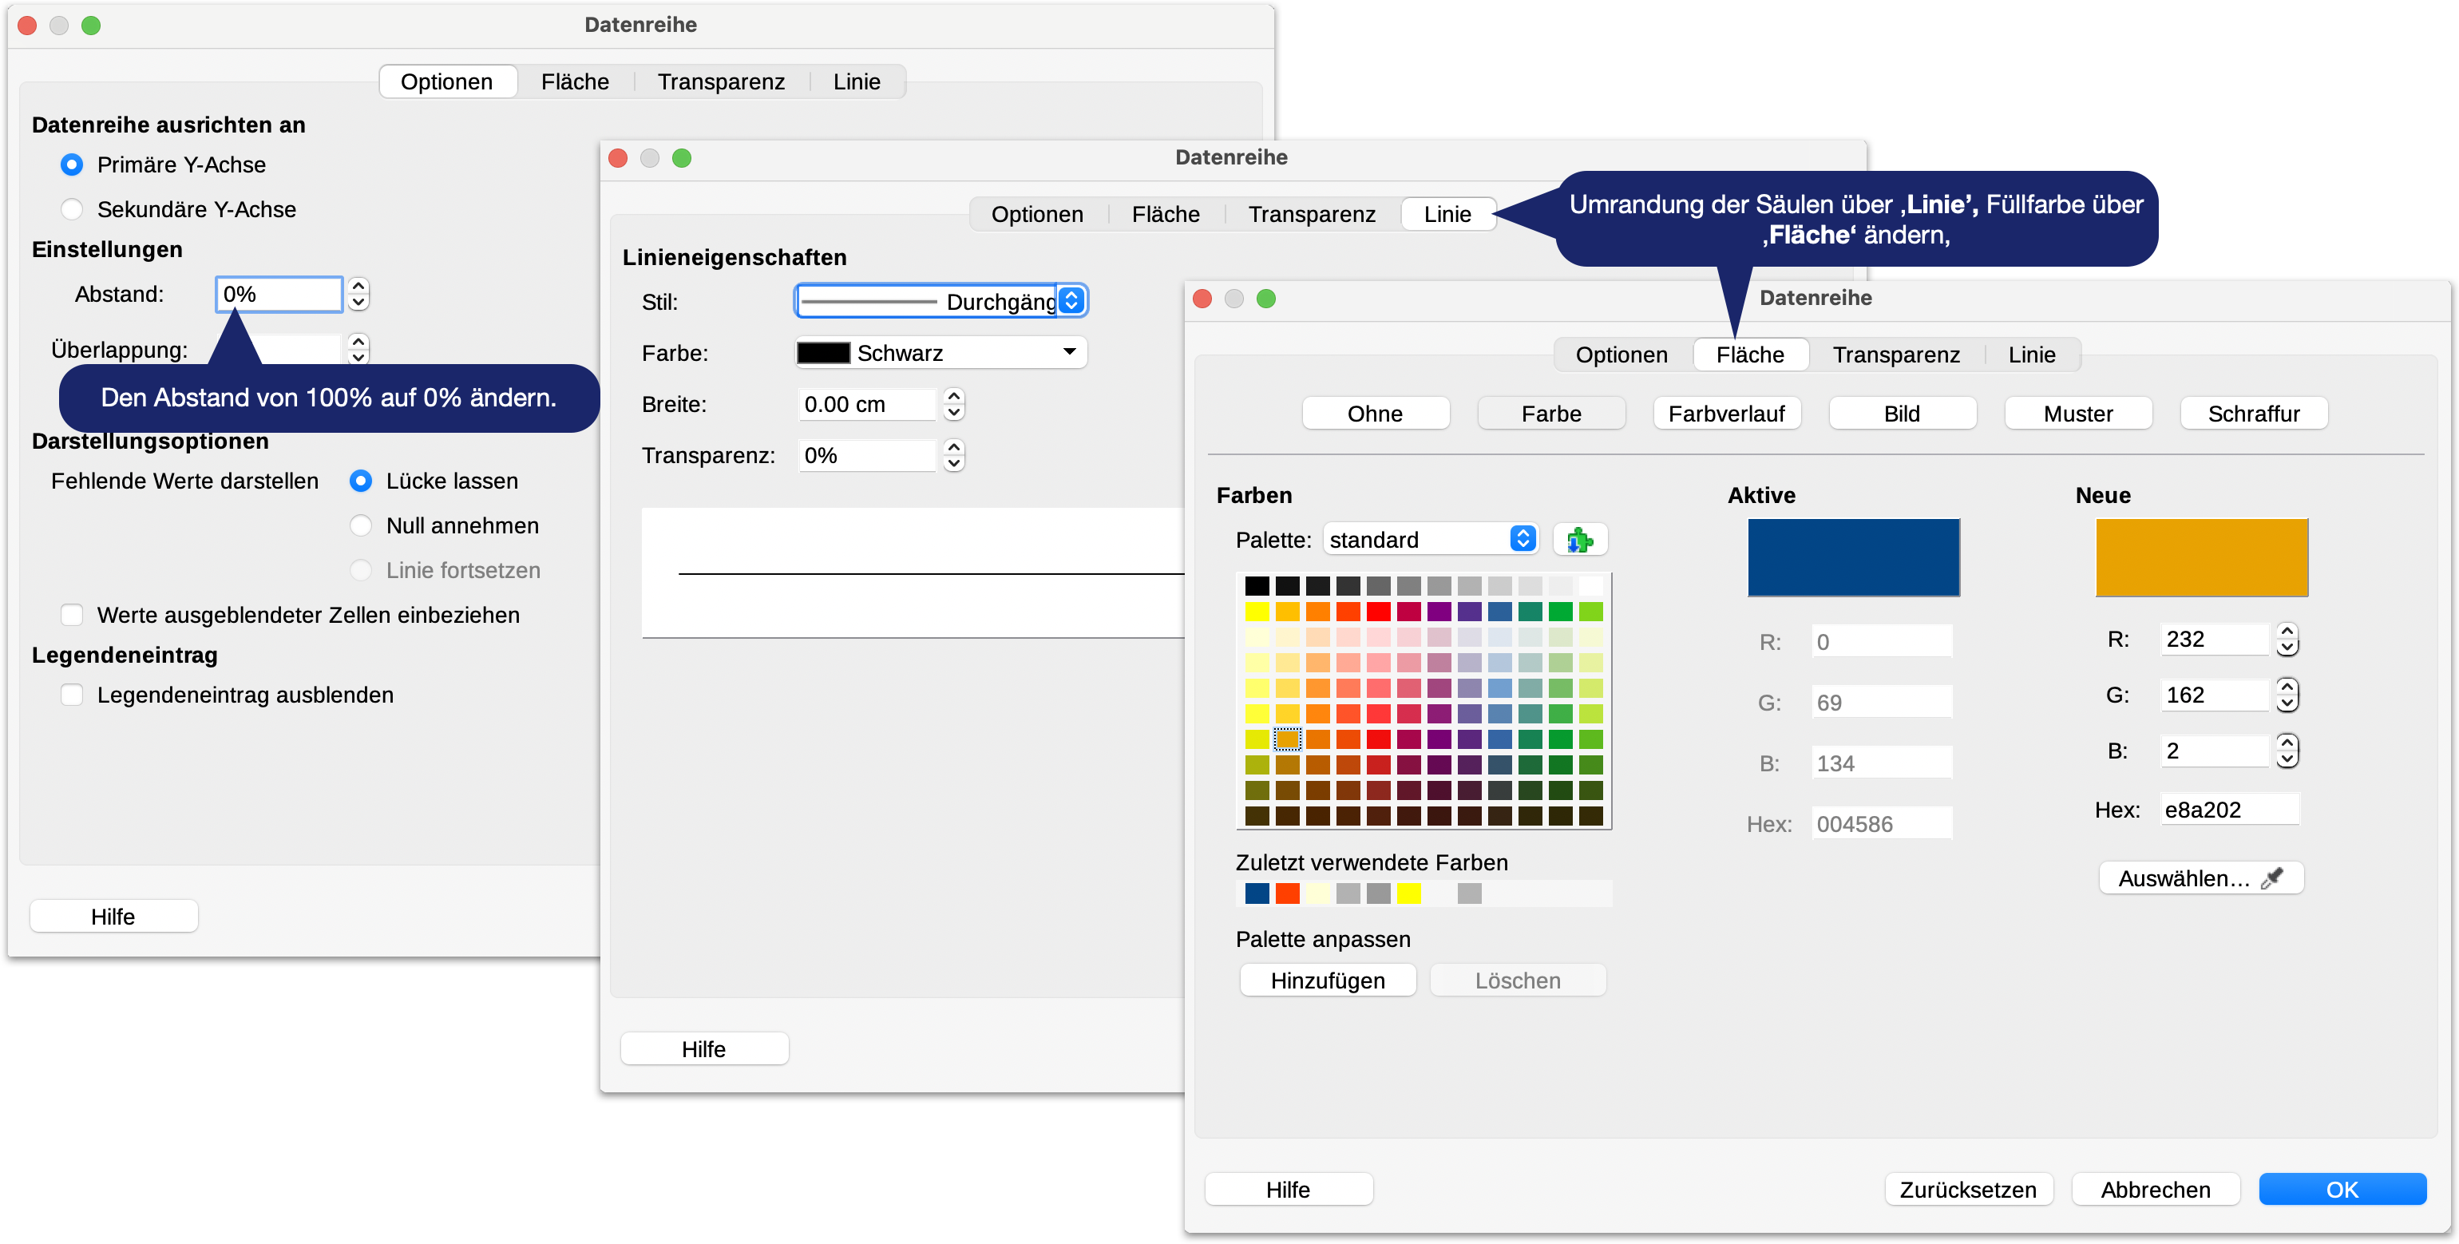Pick the orange-red swatch in recent colors

point(1288,893)
